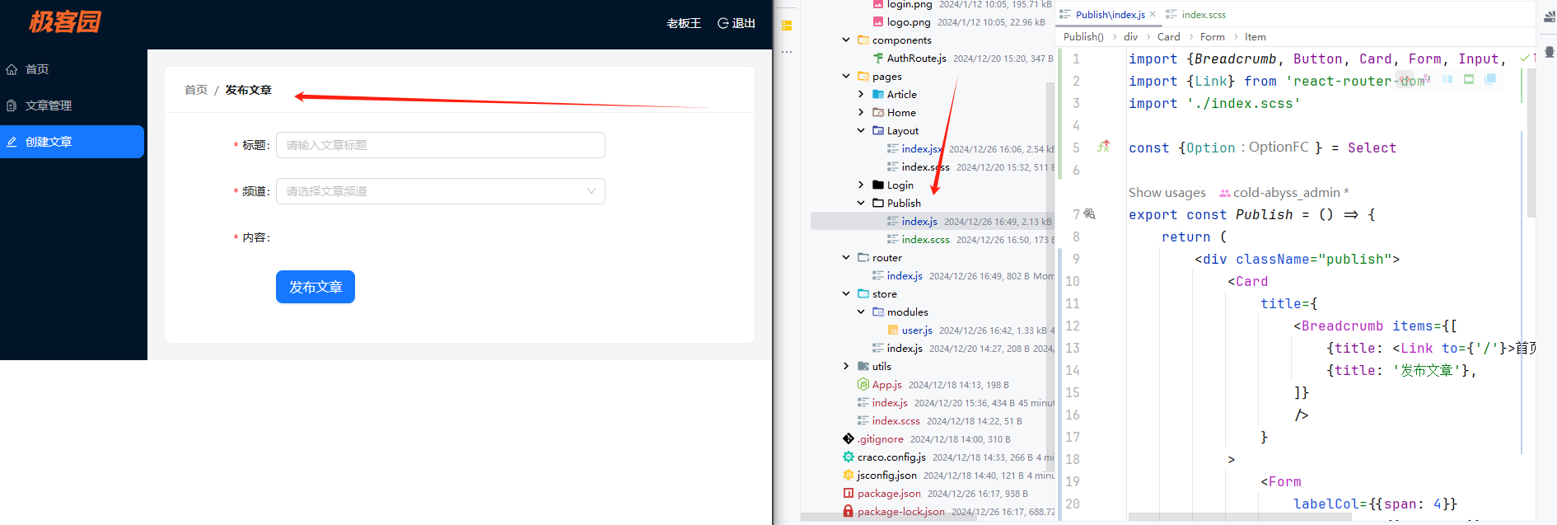
Task: Click the stacked windows icon in floating toolbar
Action: tap(1490, 79)
